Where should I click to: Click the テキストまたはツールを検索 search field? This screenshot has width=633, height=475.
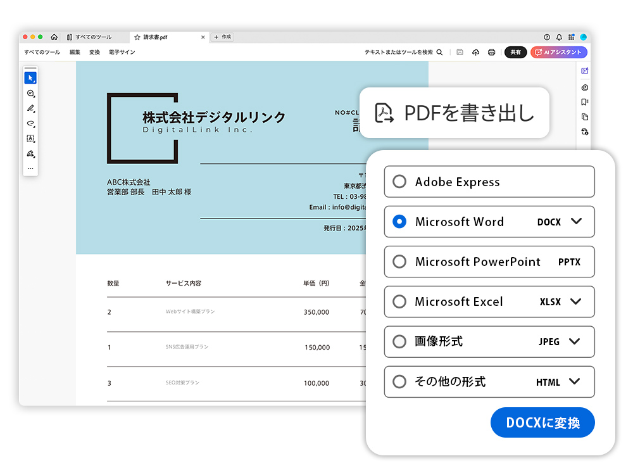click(x=403, y=52)
